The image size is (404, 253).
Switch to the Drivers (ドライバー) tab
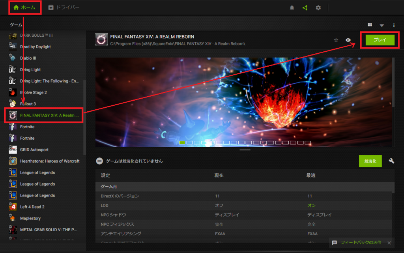tap(64, 7)
